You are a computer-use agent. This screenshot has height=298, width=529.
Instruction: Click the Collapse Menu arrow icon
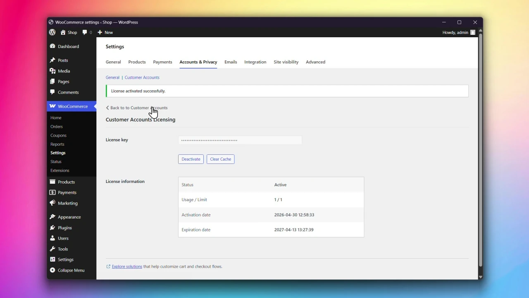pyautogui.click(x=52, y=270)
